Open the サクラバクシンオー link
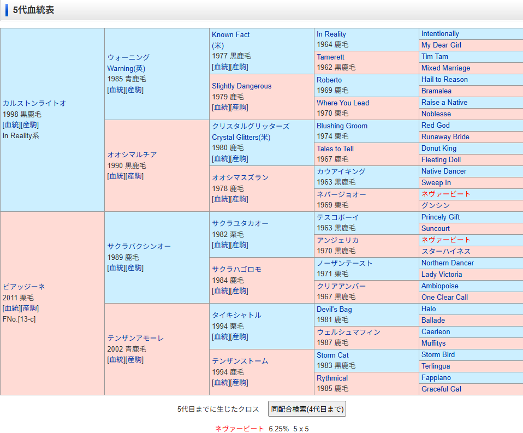 click(139, 246)
